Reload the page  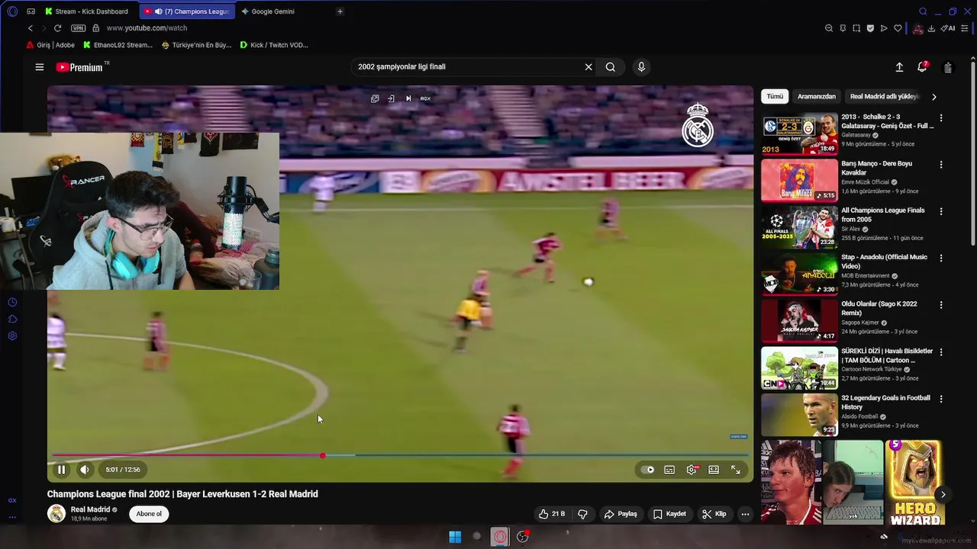[57, 28]
